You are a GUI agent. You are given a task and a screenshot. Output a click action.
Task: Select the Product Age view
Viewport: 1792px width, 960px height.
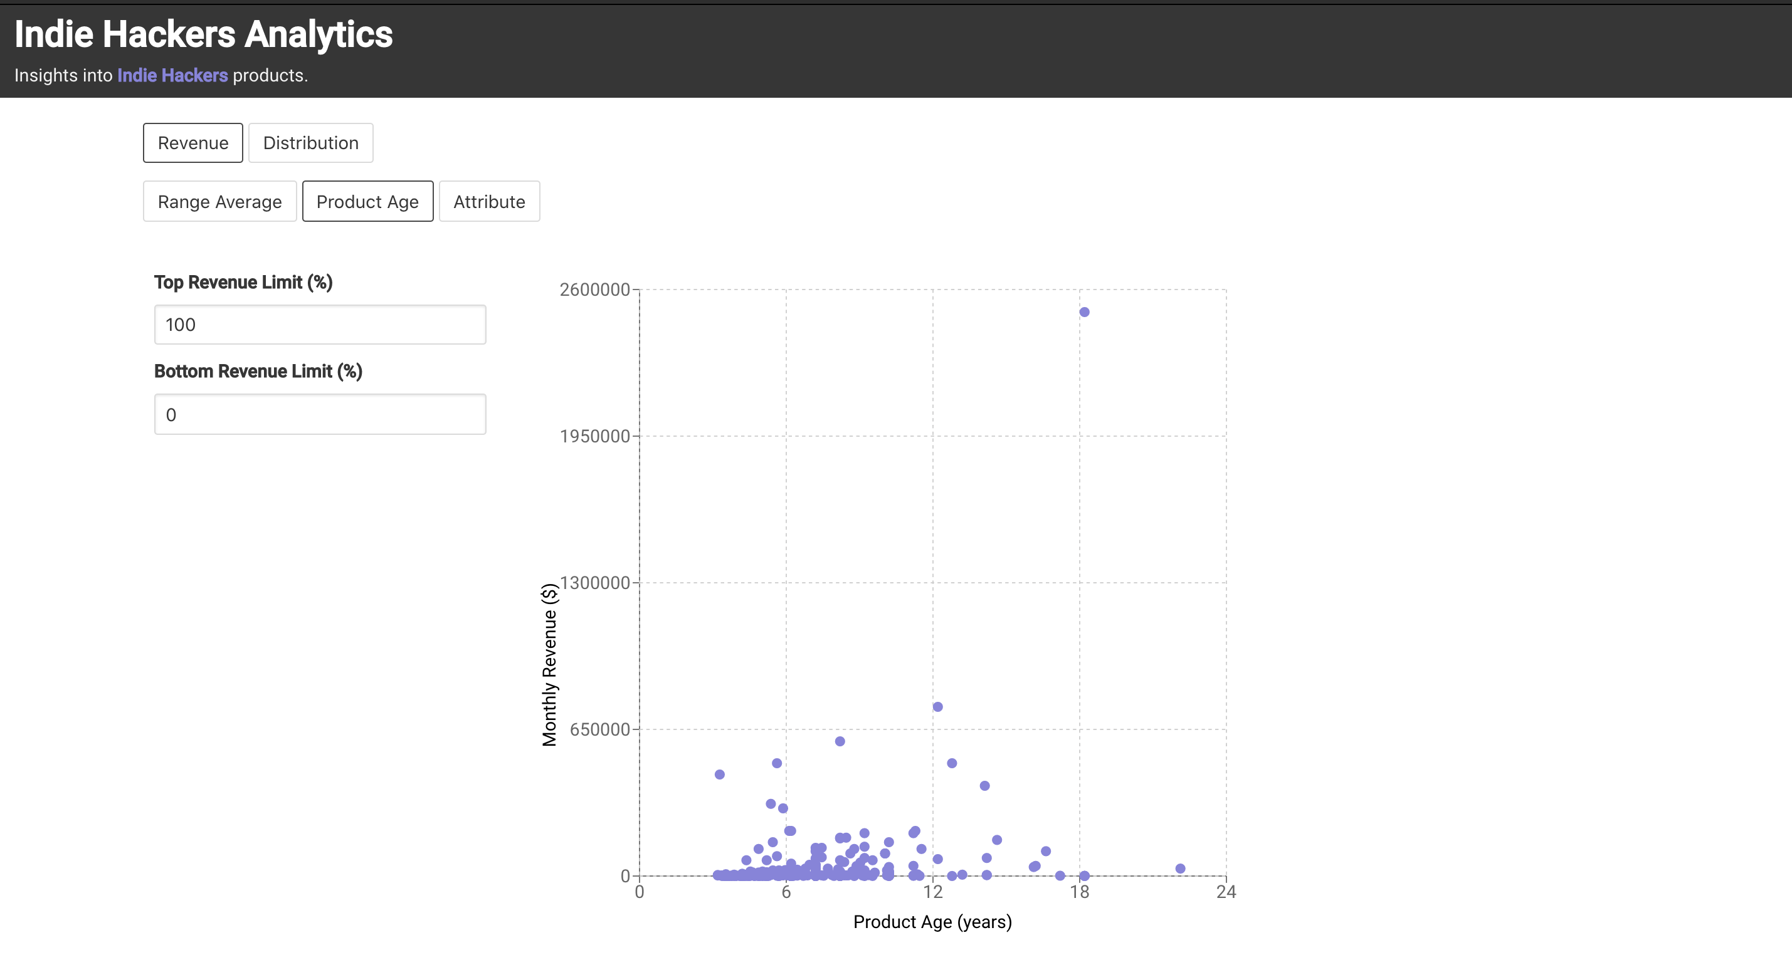(x=367, y=202)
